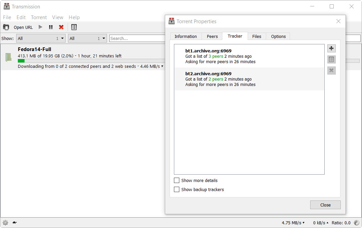The width and height of the screenshot is (362, 228).
Task: Open the Help menu
Action: coord(74,17)
